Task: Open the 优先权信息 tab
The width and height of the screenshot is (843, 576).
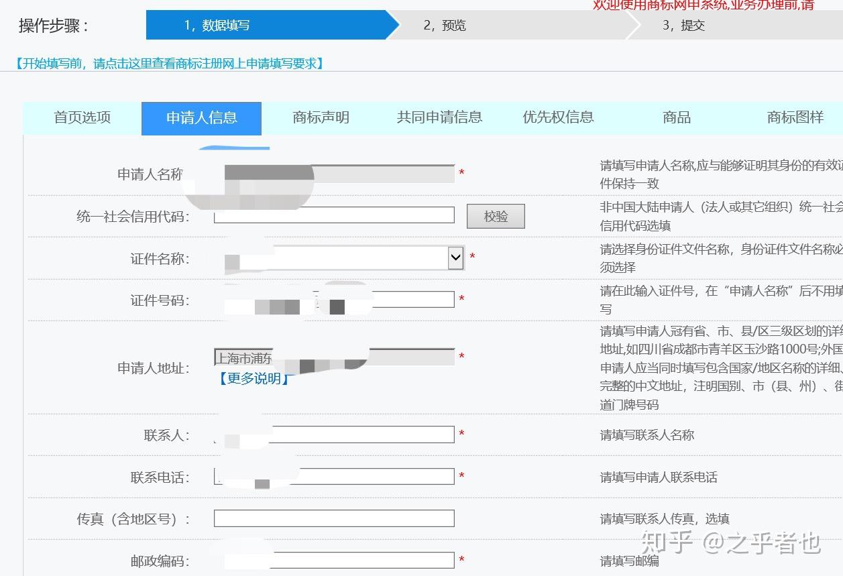Action: coord(557,117)
